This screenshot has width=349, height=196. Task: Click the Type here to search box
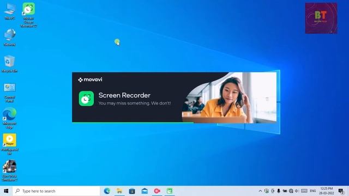click(x=56, y=191)
